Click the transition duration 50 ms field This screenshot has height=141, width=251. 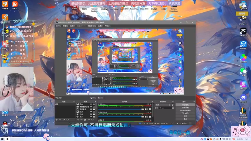[165, 108]
